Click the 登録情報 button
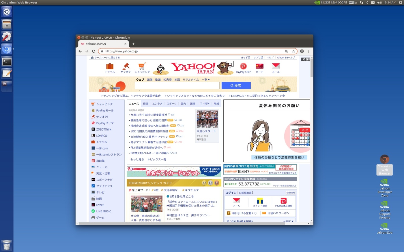The width and height of the screenshot is (404, 252). point(291,193)
